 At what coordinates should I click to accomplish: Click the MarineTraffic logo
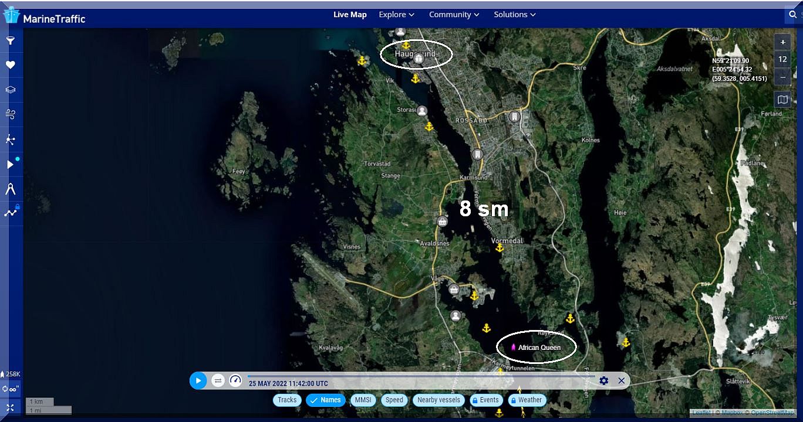(45, 16)
